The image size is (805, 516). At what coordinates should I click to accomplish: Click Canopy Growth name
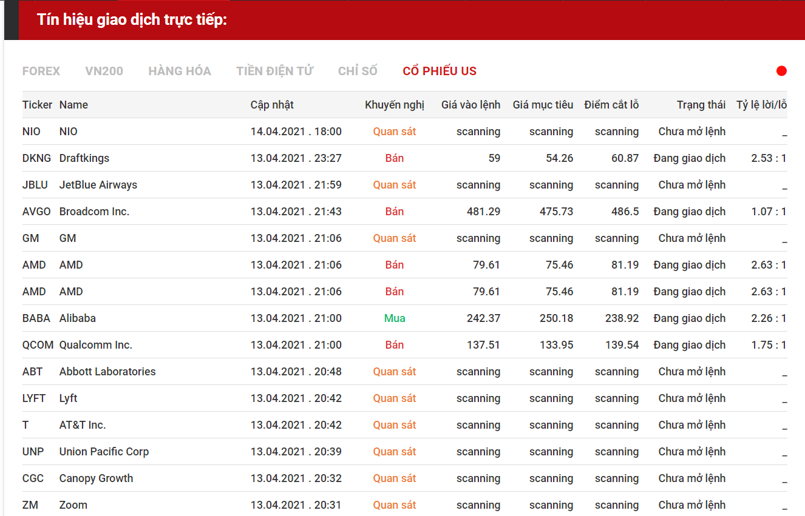point(96,478)
